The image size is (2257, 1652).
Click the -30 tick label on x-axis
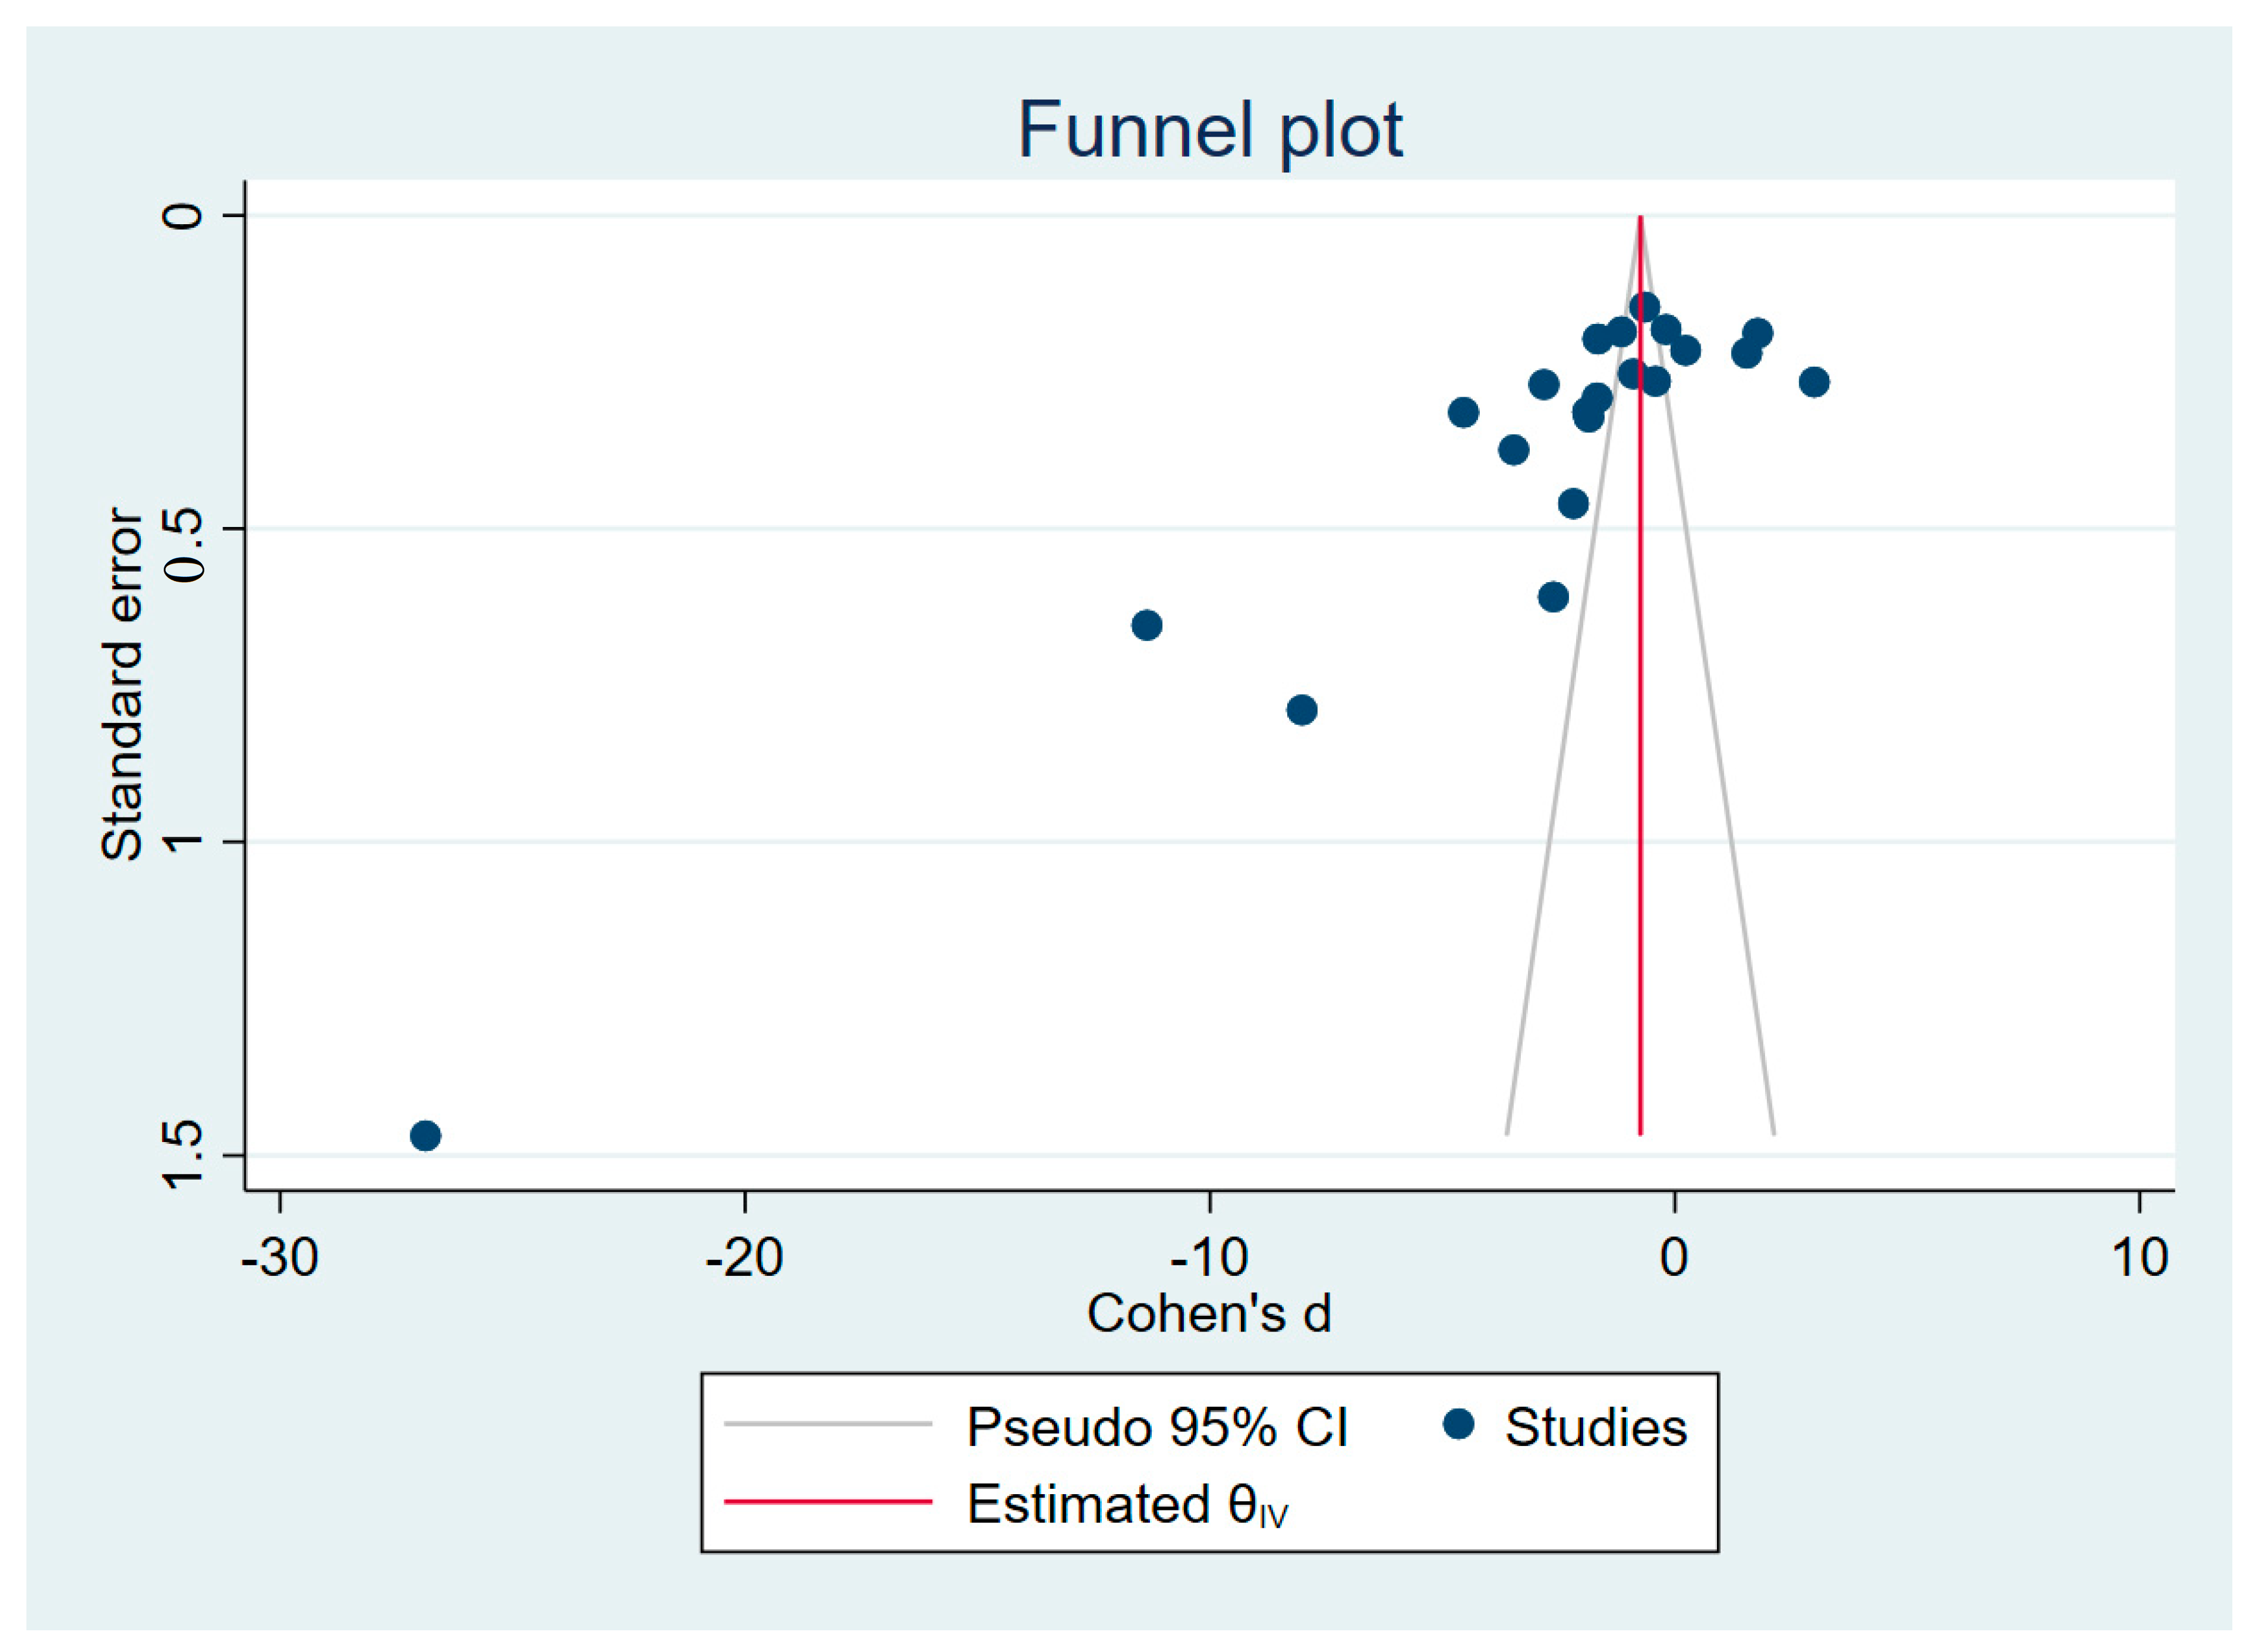280,1257
